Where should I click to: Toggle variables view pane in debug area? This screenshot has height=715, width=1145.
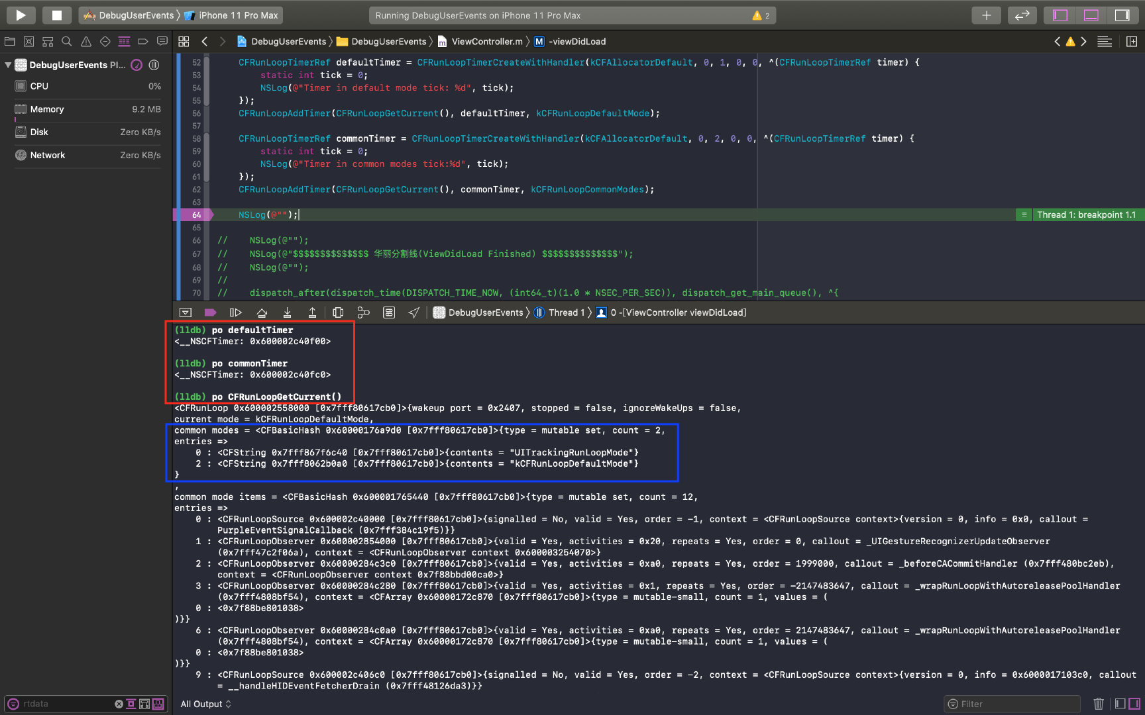1120,704
